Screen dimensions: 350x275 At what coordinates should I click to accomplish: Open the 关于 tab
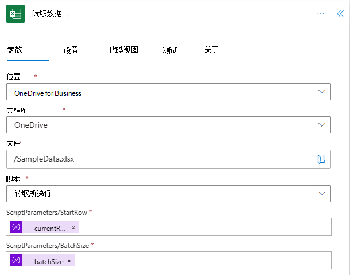[x=211, y=50]
